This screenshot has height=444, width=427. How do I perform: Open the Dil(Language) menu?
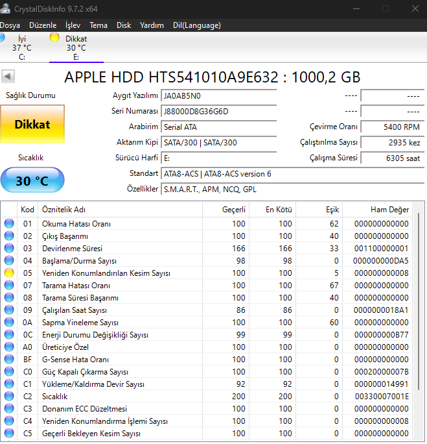[197, 25]
